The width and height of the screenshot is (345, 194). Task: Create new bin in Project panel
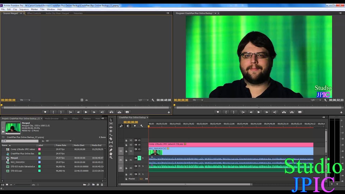tap(93, 185)
